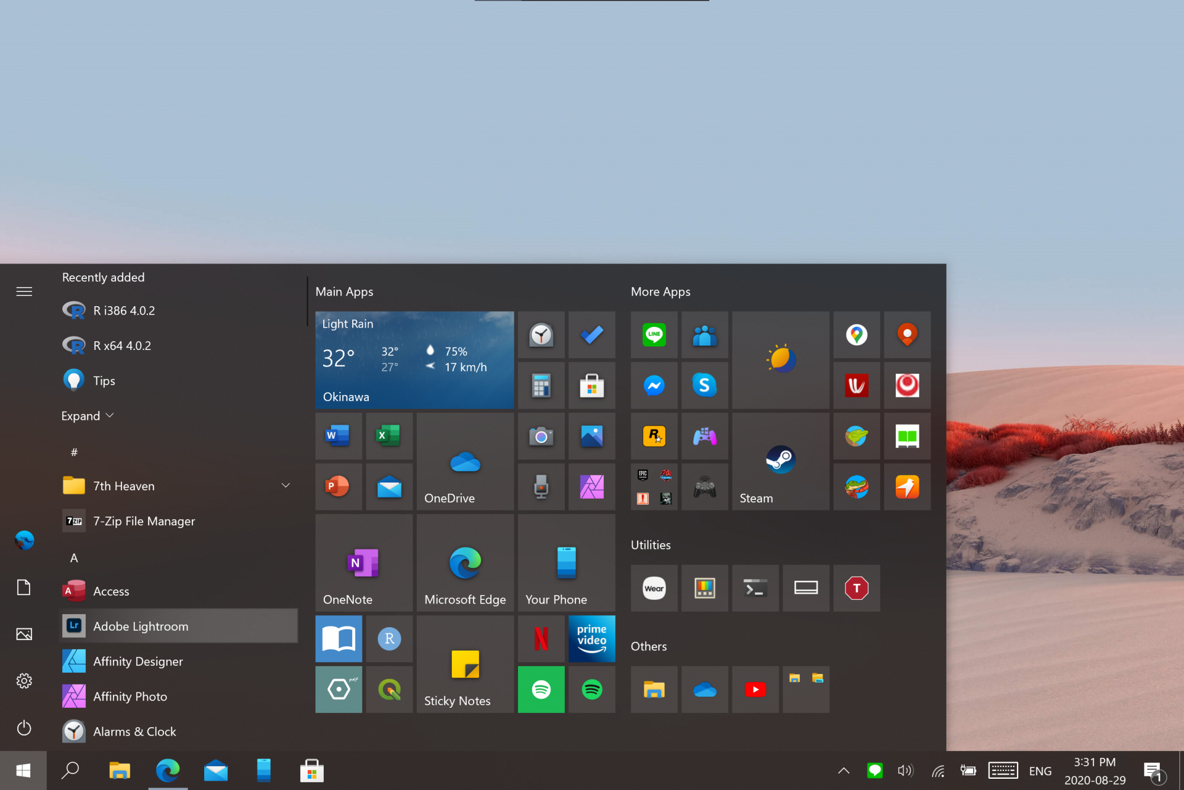Show hidden system tray icons
This screenshot has width=1184, height=790.
pos(844,770)
